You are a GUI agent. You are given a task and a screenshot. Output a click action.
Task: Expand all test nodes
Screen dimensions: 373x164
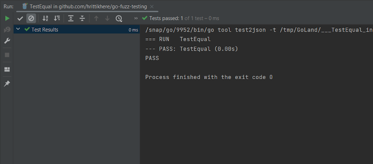[x=71, y=18]
